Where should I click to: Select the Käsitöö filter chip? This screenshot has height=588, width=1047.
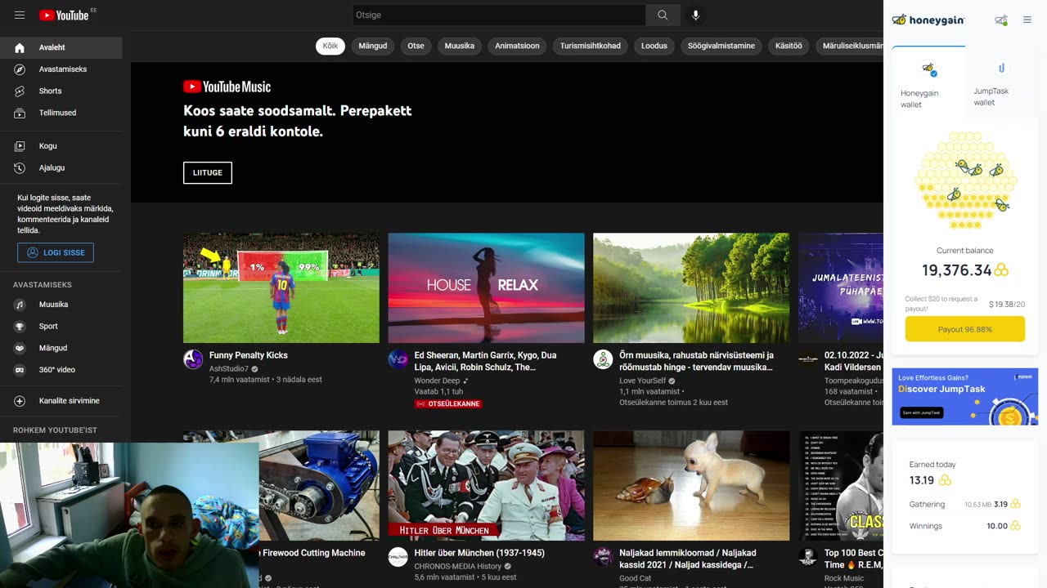pyautogui.click(x=789, y=46)
